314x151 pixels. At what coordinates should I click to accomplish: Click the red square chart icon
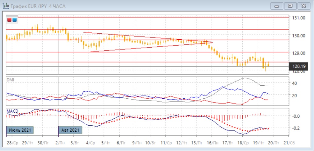tap(10, 20)
